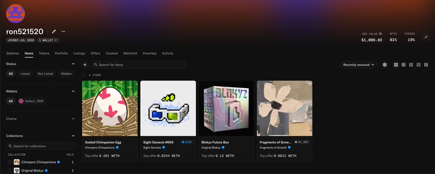Image resolution: width=435 pixels, height=174 pixels.
Task: Click the $1,086.02 USD value
Action: pyautogui.click(x=372, y=40)
